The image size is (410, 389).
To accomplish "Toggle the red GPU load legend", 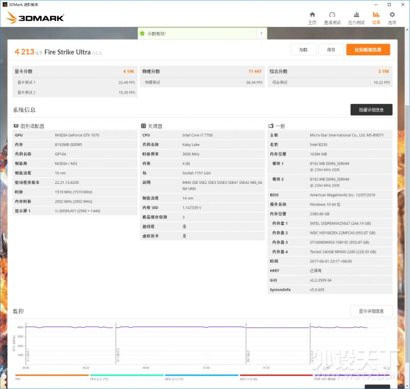I will (x=276, y=375).
